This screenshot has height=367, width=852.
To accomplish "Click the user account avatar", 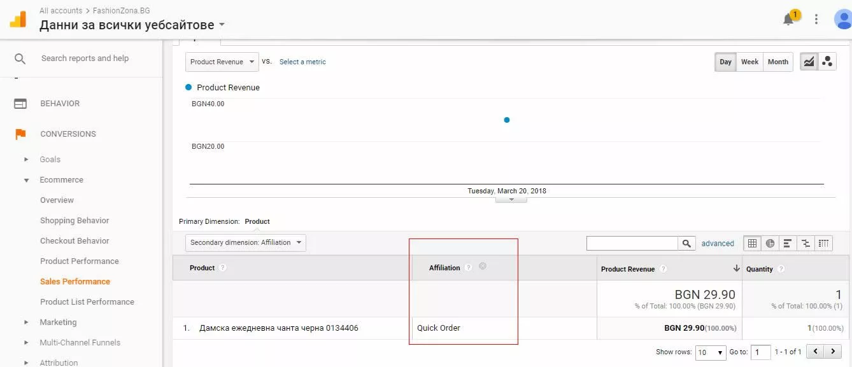I will pyautogui.click(x=843, y=19).
